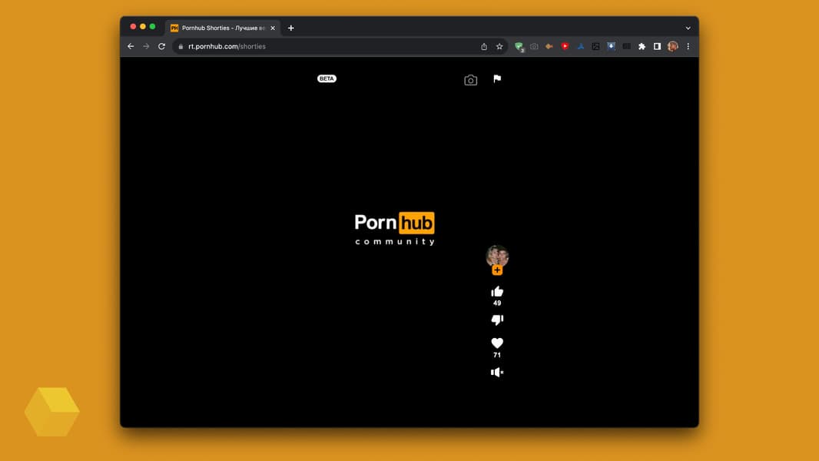The width and height of the screenshot is (819, 461).
Task: Go back using the browser back arrow
Action: tap(131, 46)
